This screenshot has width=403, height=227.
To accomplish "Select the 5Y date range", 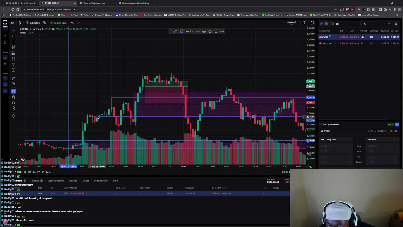I will pyautogui.click(x=43, y=172).
